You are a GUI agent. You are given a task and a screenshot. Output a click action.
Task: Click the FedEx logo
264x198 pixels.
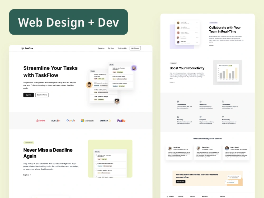pyautogui.click(x=121, y=121)
